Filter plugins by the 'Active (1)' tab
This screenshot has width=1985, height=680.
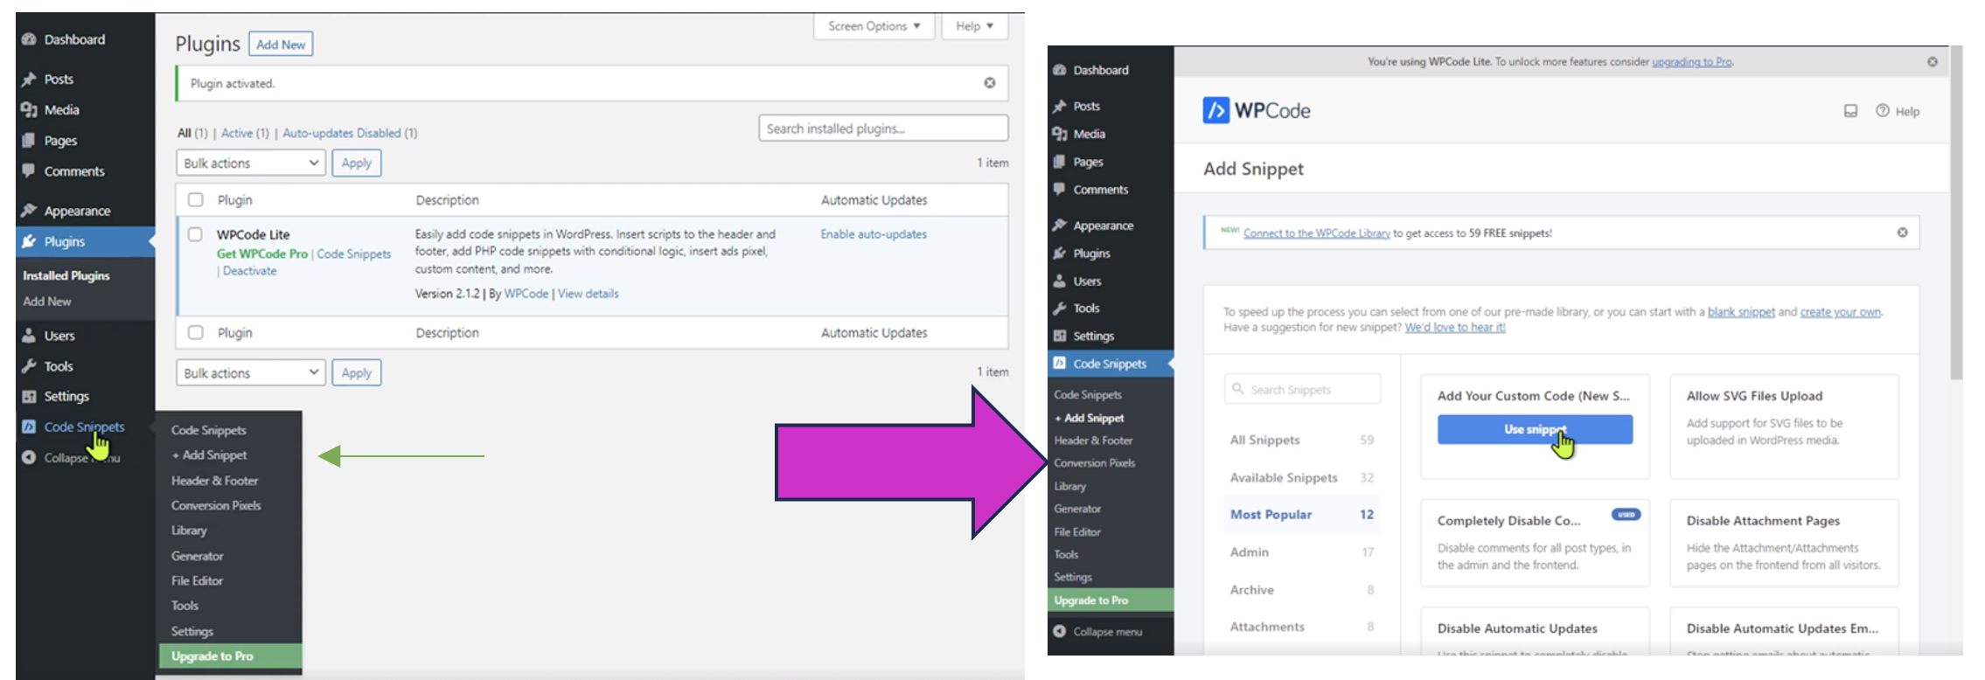(245, 133)
